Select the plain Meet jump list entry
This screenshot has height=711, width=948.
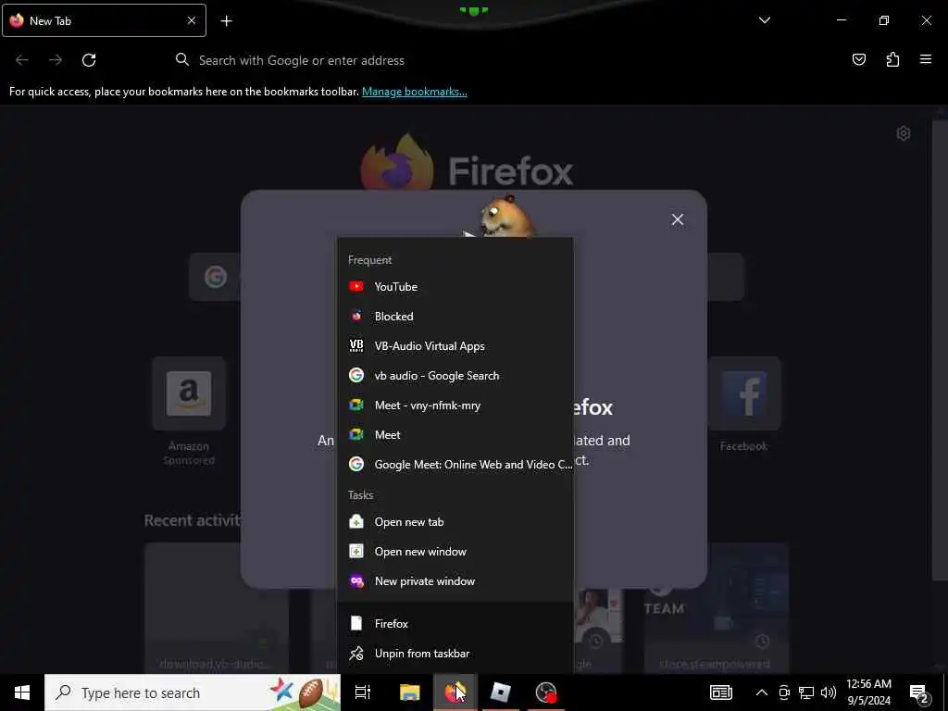click(455, 435)
